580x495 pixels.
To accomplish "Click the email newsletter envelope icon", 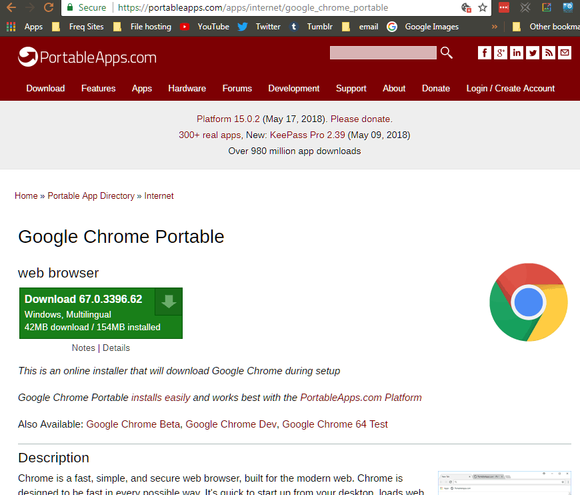I will click(x=565, y=53).
